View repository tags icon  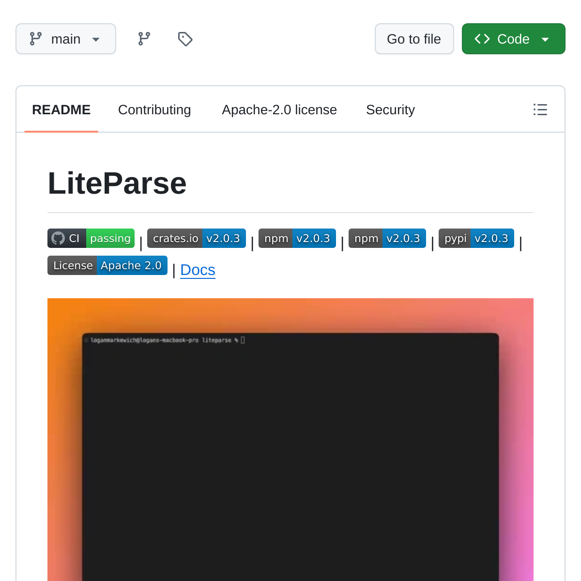185,39
